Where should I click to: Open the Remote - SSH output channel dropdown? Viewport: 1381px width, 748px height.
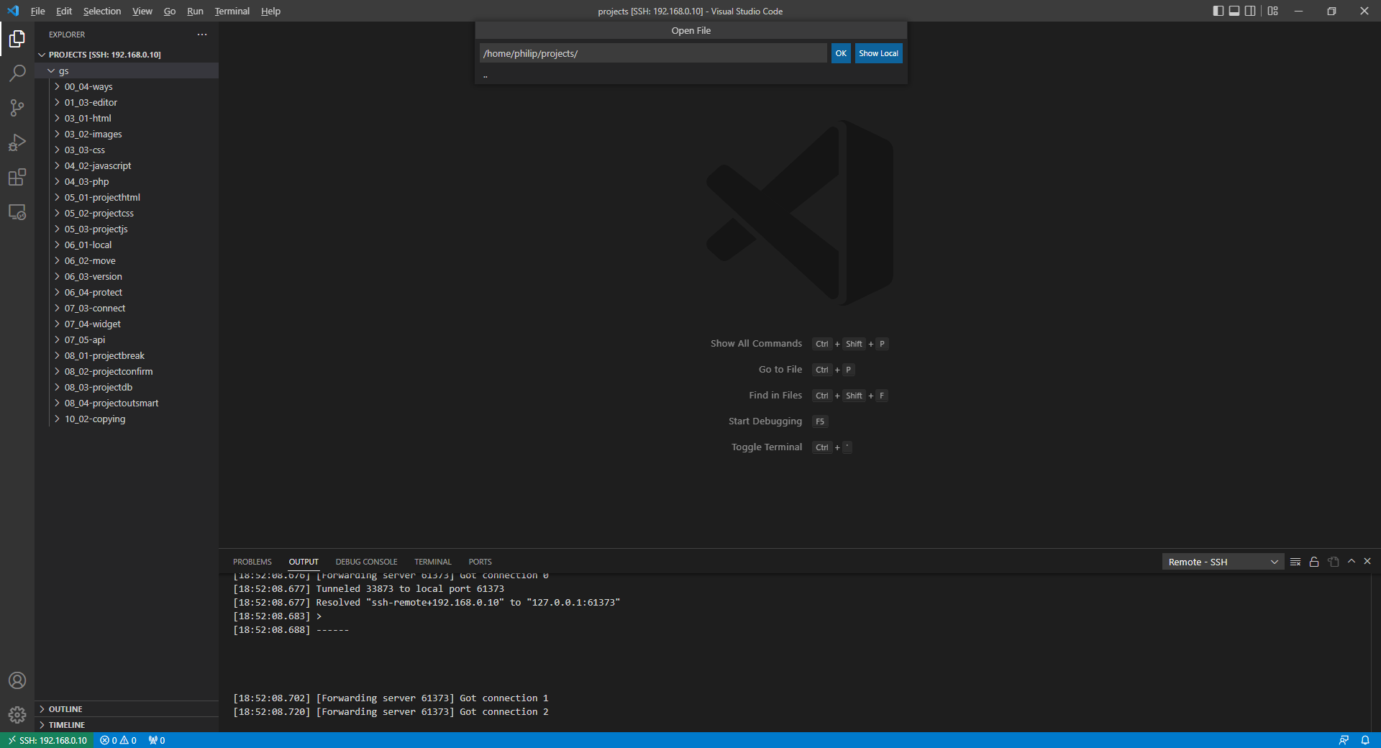[1223, 562]
